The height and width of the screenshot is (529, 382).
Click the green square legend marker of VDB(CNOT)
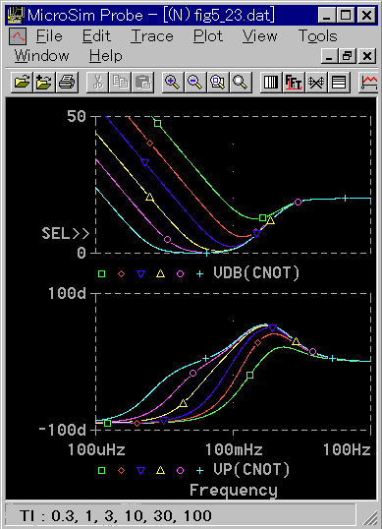(101, 273)
